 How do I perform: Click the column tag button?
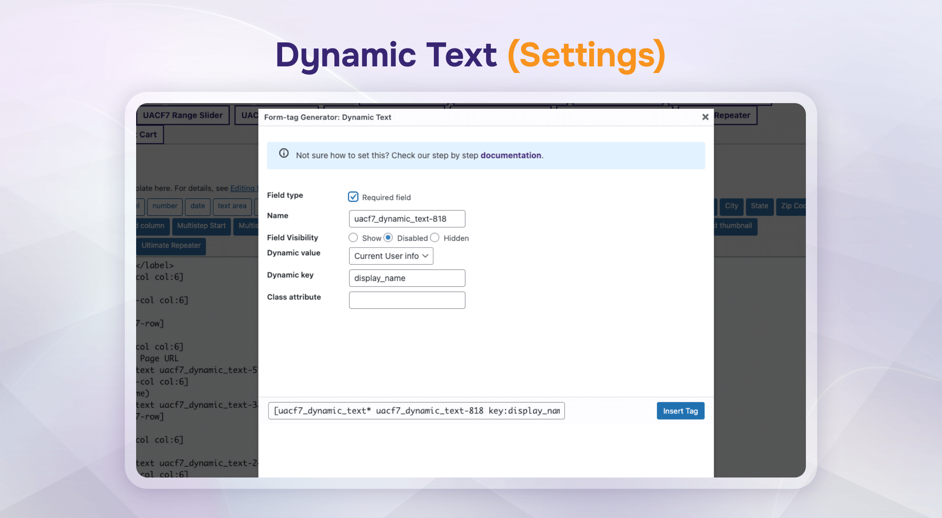tap(152, 226)
